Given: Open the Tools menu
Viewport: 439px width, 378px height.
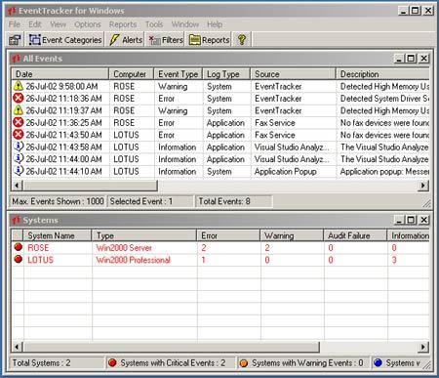Looking at the screenshot, I should tap(154, 24).
